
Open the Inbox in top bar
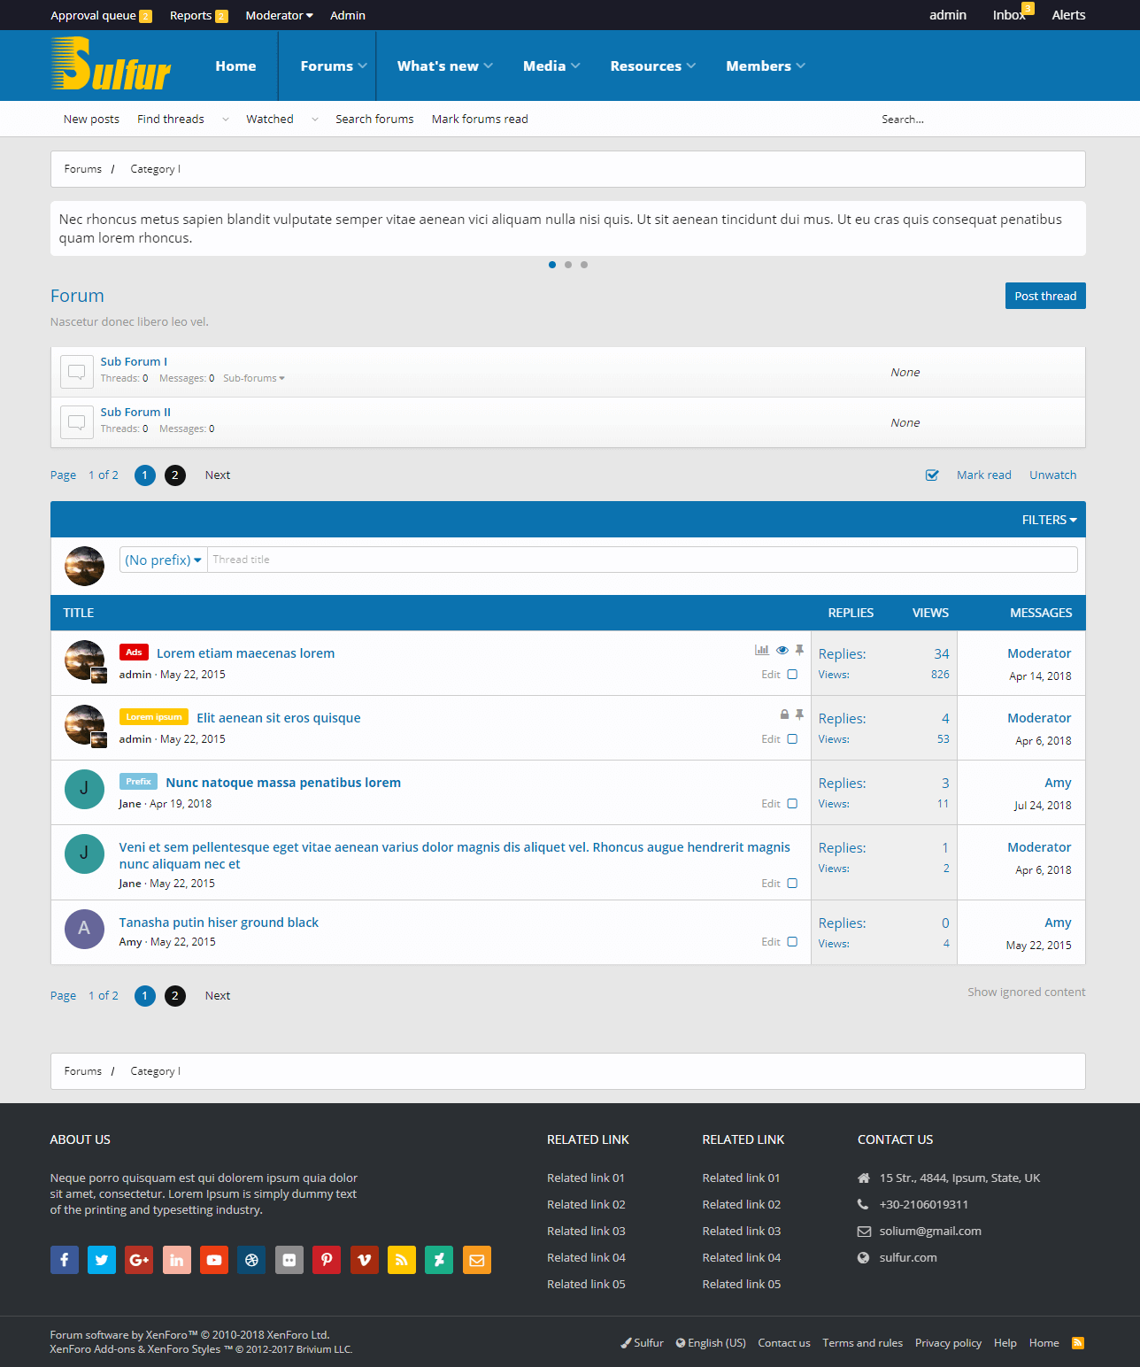tap(1010, 15)
